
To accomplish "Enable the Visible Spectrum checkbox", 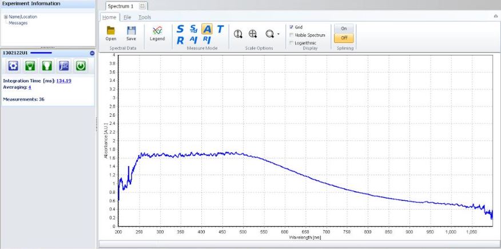I will (x=292, y=35).
